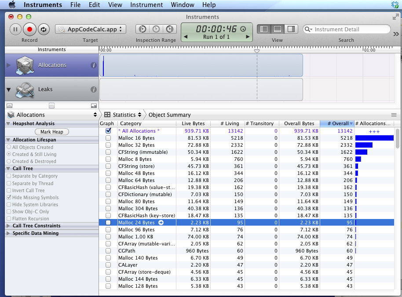402x297 pixels.
Task: Uncheck Hide Missing Symbols checkbox
Action: tap(9, 197)
